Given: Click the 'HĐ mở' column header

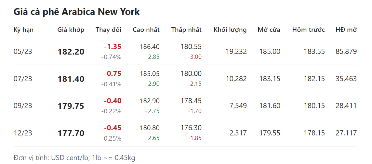Looking at the screenshot, I should click(x=346, y=30).
